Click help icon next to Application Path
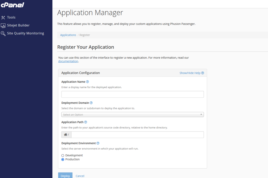The height and width of the screenshot is (178, 268). point(86,122)
